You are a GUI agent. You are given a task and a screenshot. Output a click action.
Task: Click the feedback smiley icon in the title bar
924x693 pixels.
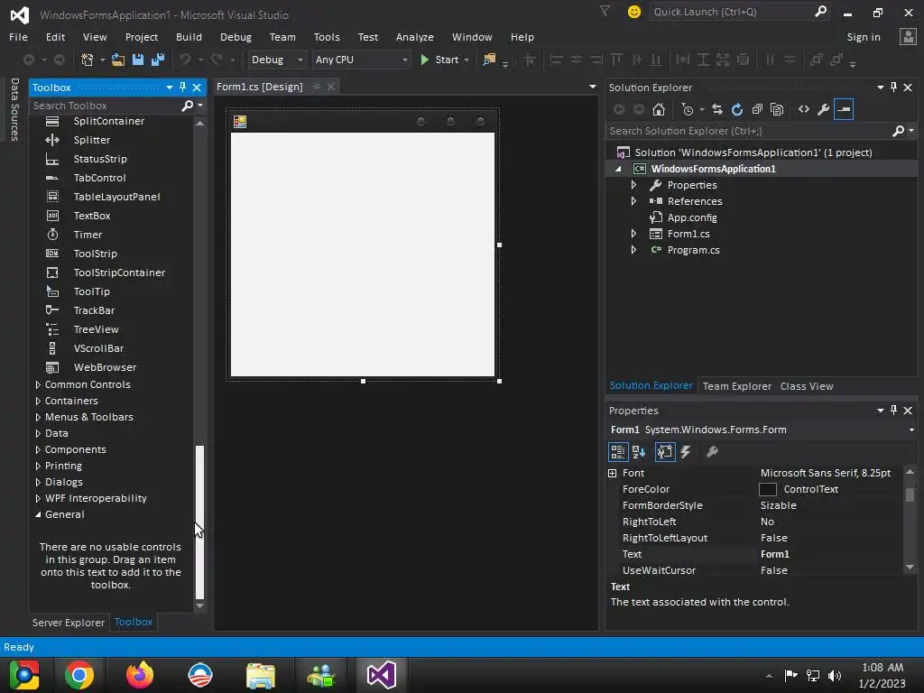(x=634, y=12)
